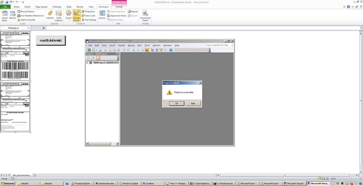The width and height of the screenshot is (363, 186).
Task: Expand the Insert controls dropdown
Action: pos(69,16)
